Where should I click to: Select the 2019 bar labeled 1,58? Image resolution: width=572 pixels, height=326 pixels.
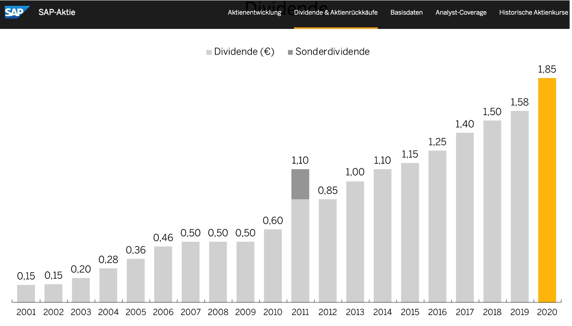pyautogui.click(x=520, y=206)
